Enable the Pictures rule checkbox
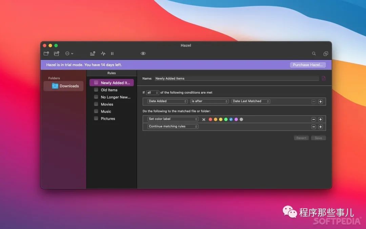 [96, 118]
